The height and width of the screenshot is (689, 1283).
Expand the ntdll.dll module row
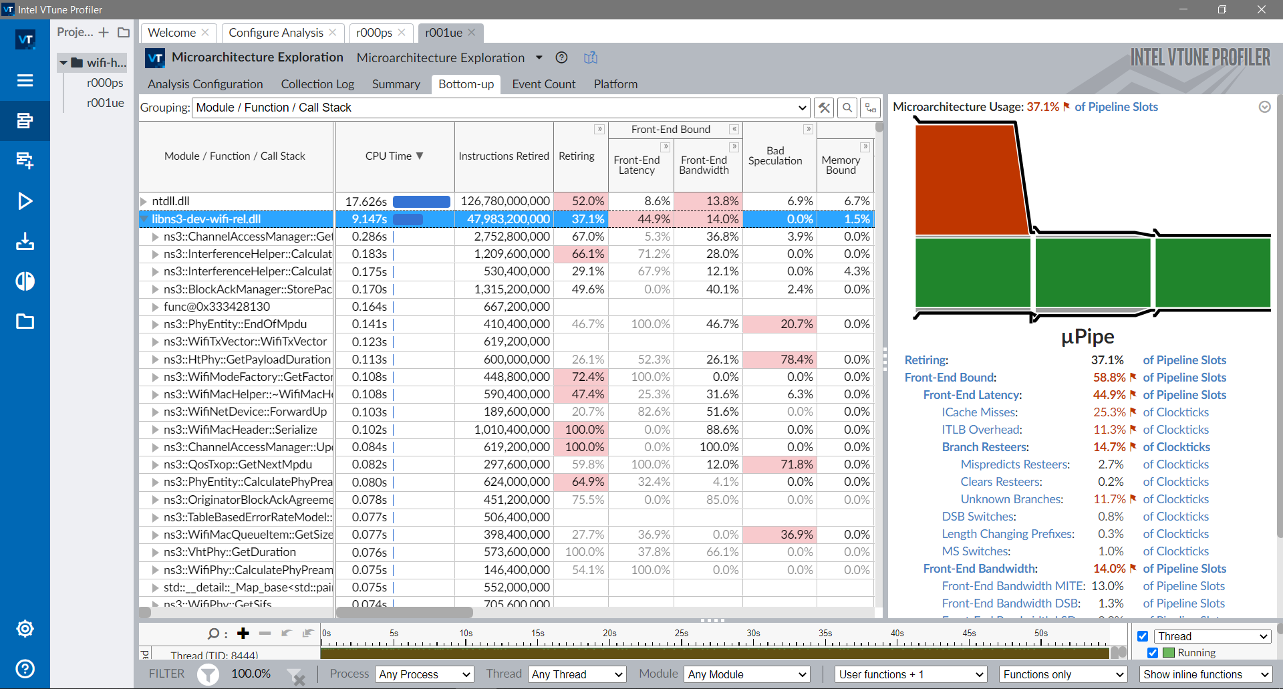[144, 201]
